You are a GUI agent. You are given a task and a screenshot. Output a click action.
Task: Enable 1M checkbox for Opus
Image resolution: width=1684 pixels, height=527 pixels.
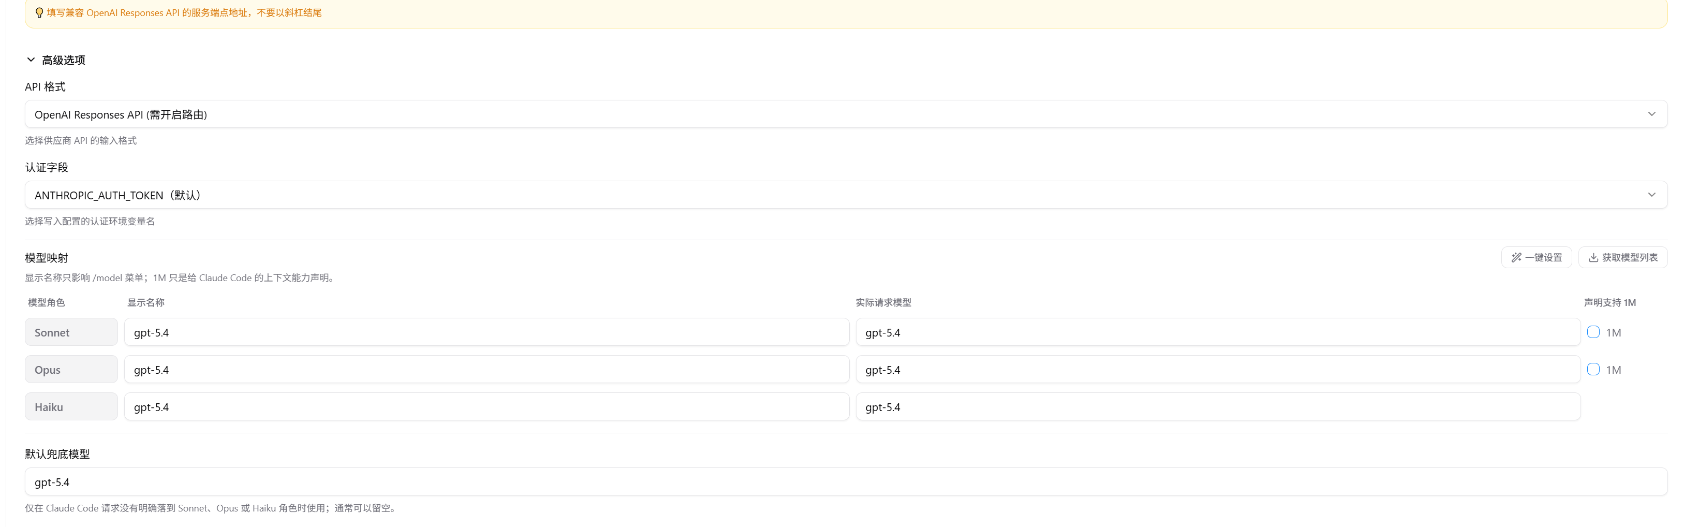tap(1593, 370)
